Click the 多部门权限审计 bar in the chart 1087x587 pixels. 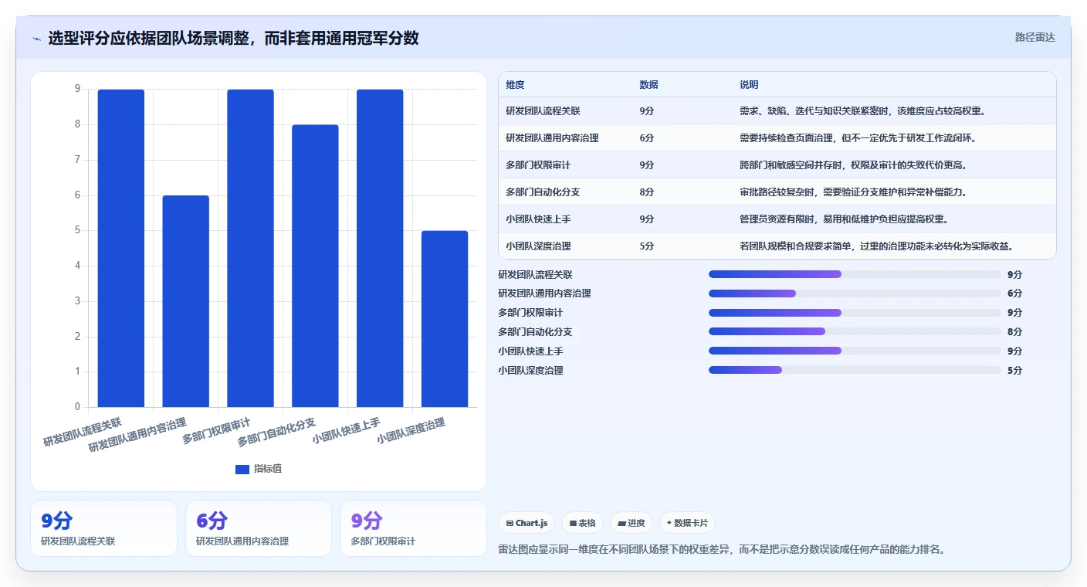(x=250, y=248)
